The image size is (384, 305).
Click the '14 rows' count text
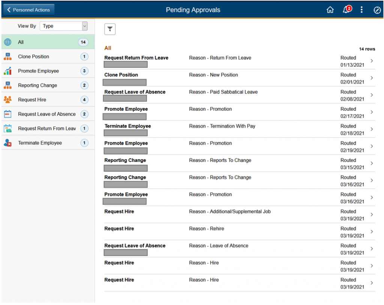point(367,49)
